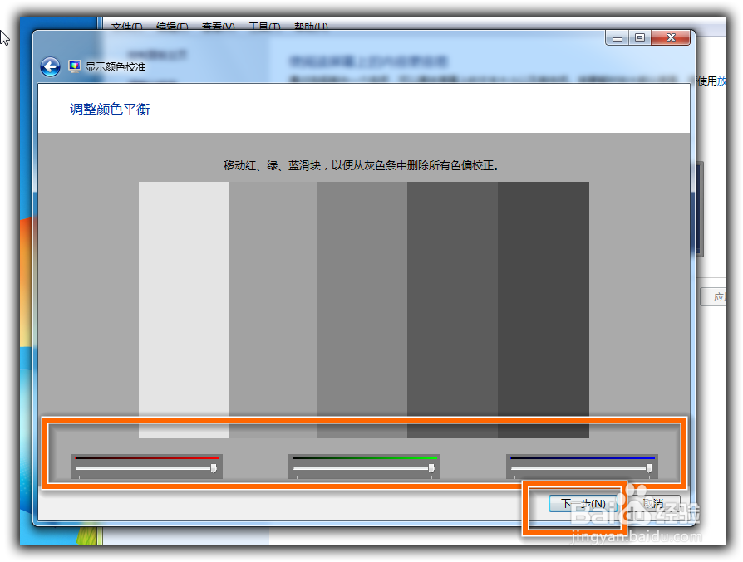Click the red gradient slider track

pyautogui.click(x=145, y=457)
